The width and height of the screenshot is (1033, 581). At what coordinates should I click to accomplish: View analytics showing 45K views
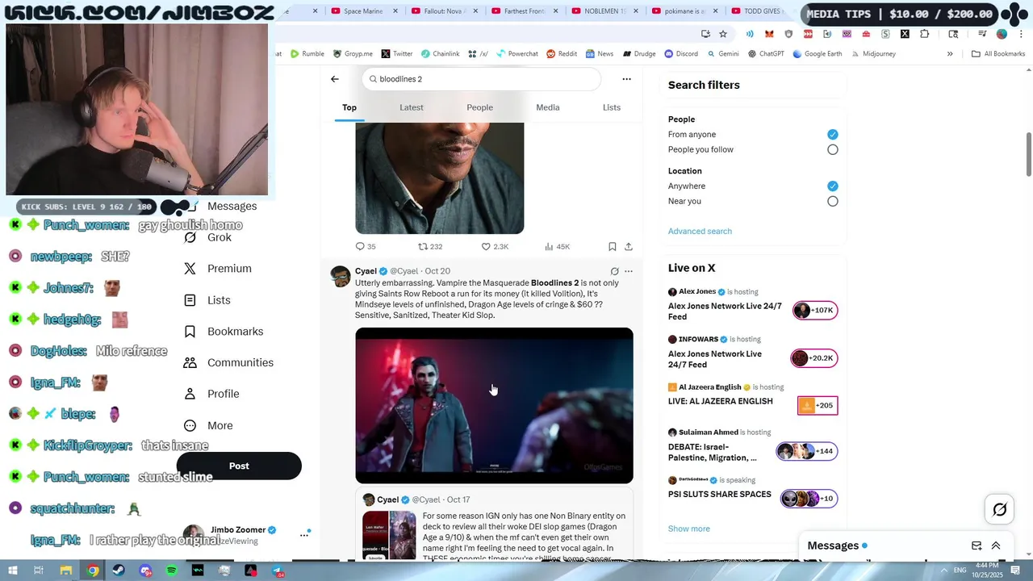[557, 247]
